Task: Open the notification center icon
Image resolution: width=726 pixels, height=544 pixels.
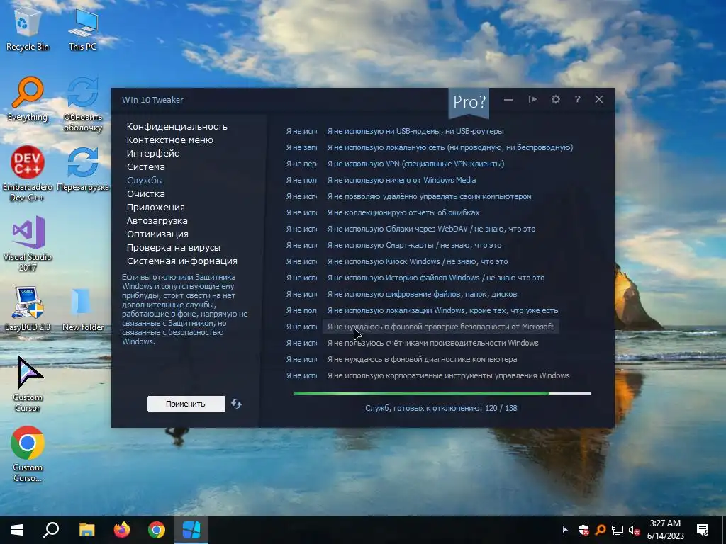Action: pyautogui.click(x=703, y=530)
